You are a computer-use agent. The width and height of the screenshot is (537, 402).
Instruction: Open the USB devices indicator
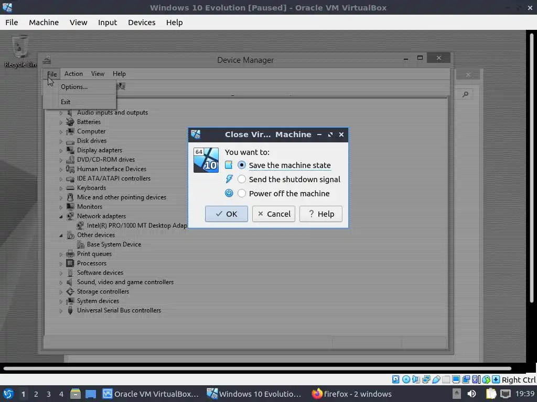pyautogui.click(x=436, y=379)
